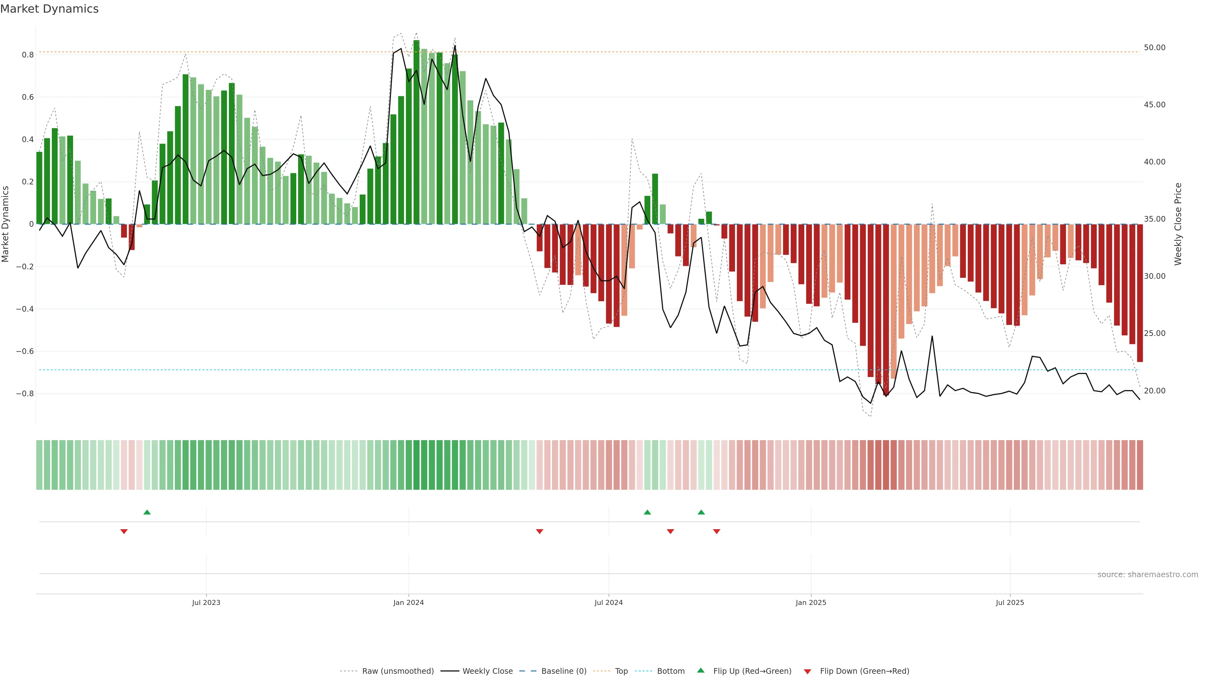Image resolution: width=1214 pixels, height=682 pixels.
Task: Click the first red flip-down marker before Jul 2023
Action: coord(124,531)
